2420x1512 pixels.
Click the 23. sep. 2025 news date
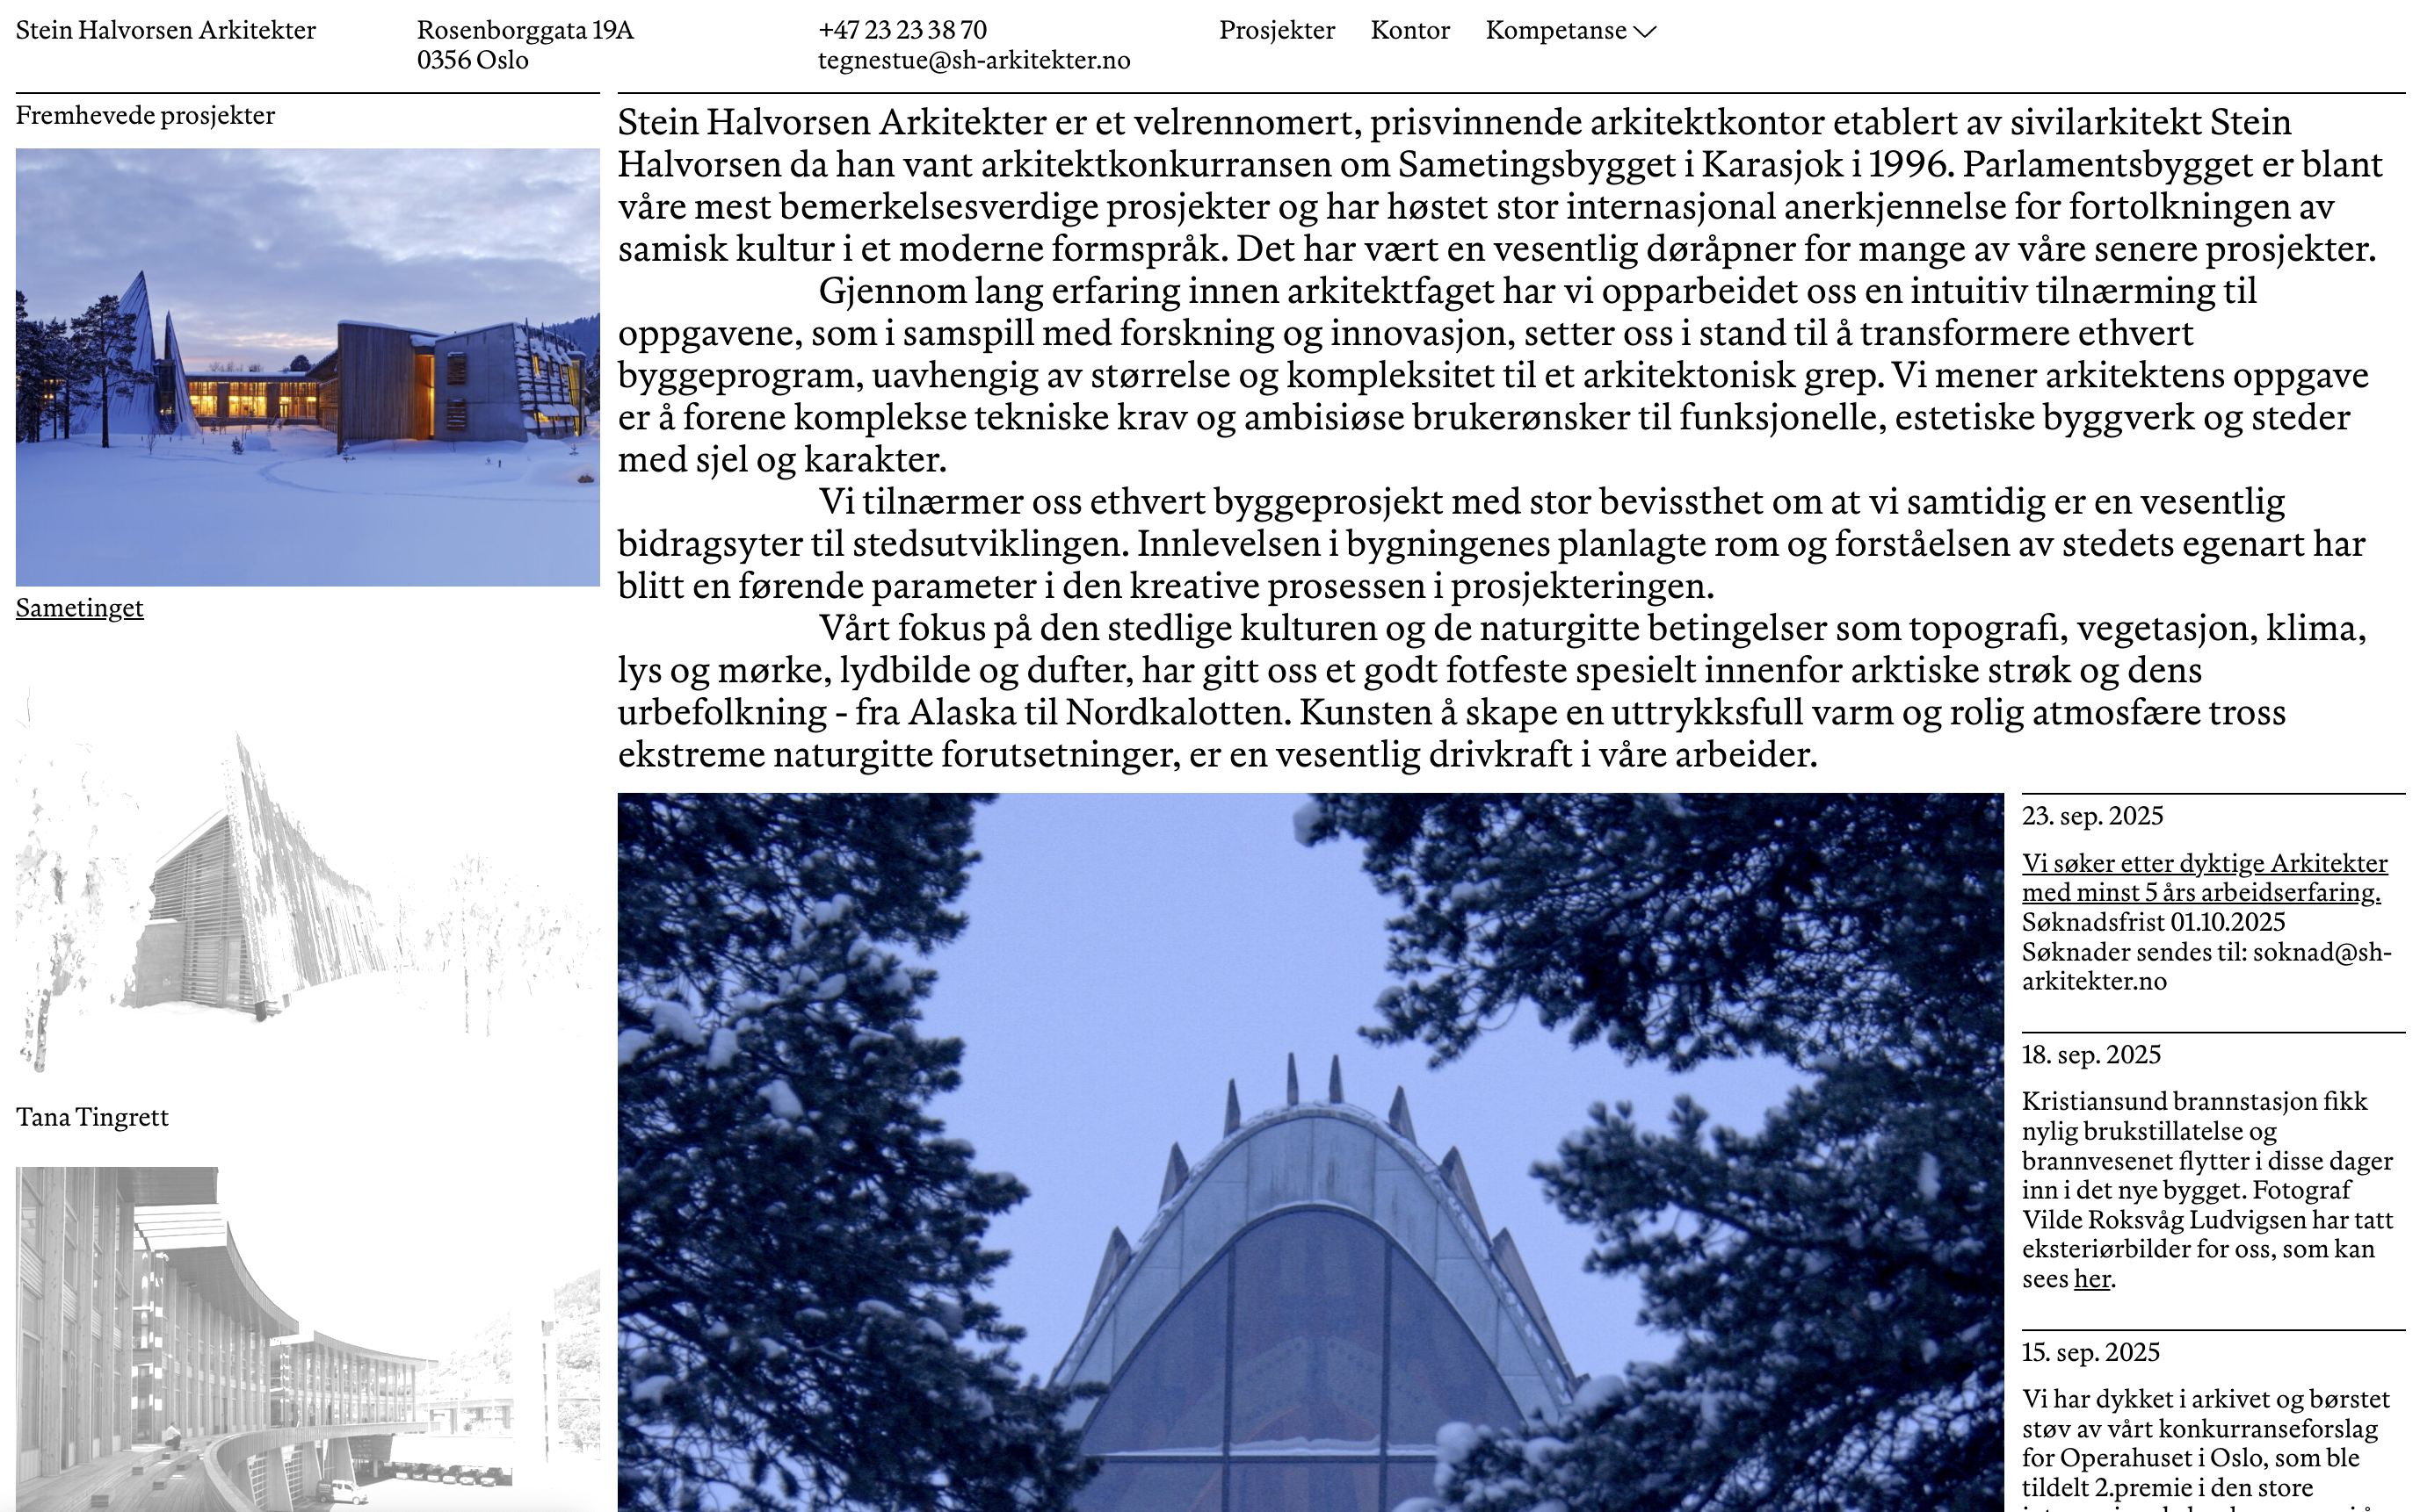tap(2091, 816)
